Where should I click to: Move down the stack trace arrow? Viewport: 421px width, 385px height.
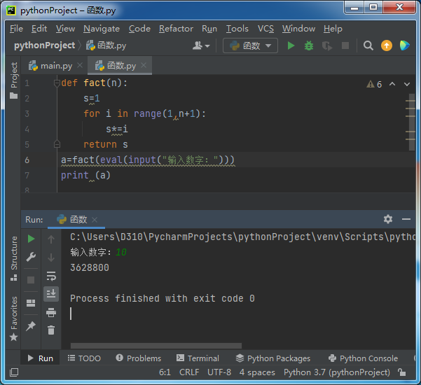pos(51,258)
